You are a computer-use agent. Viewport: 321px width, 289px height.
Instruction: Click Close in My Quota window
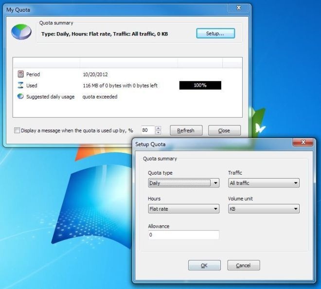[x=224, y=130]
